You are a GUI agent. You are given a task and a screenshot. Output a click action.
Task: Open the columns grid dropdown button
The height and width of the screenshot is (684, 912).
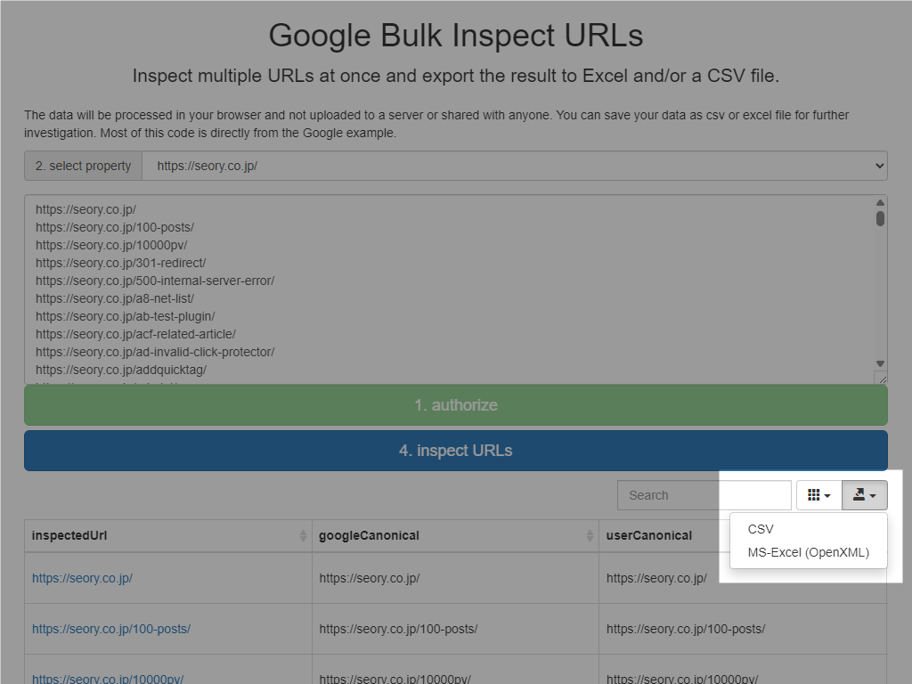819,495
